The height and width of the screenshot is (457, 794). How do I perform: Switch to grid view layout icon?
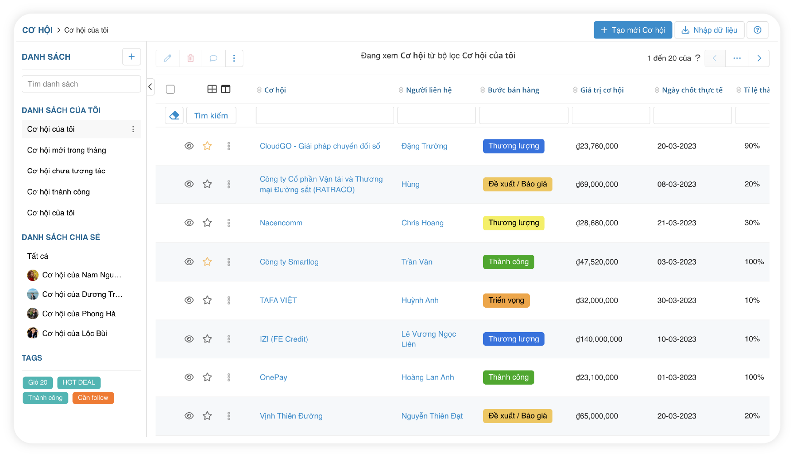tap(212, 90)
